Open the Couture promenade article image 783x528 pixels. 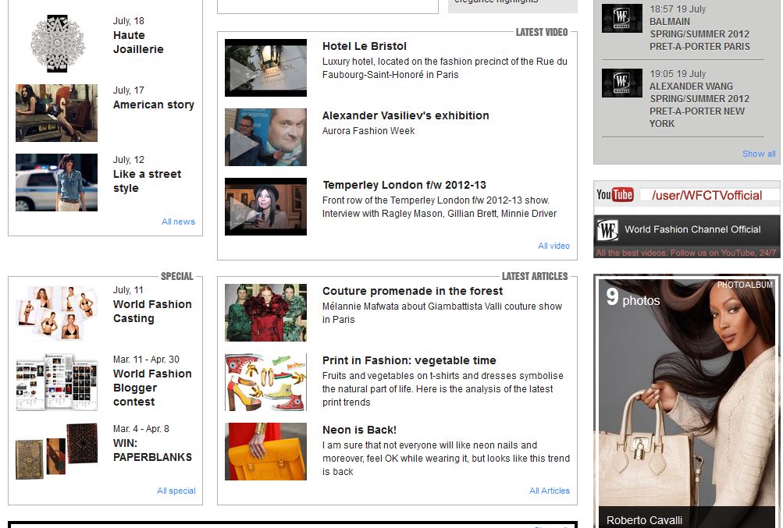(265, 313)
